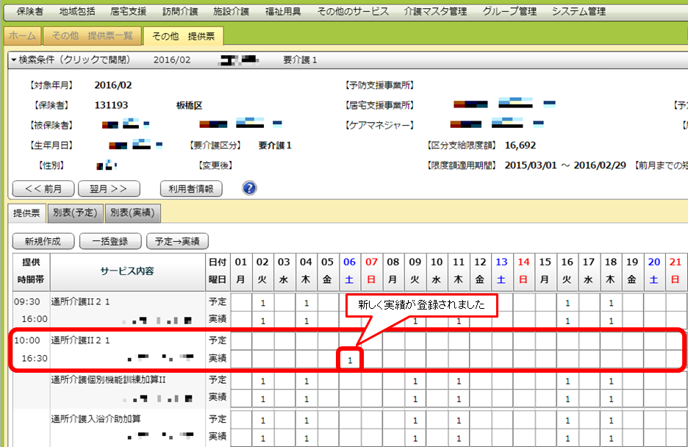Open the 居宅支援 menu
The height and width of the screenshot is (447, 688).
click(x=128, y=11)
